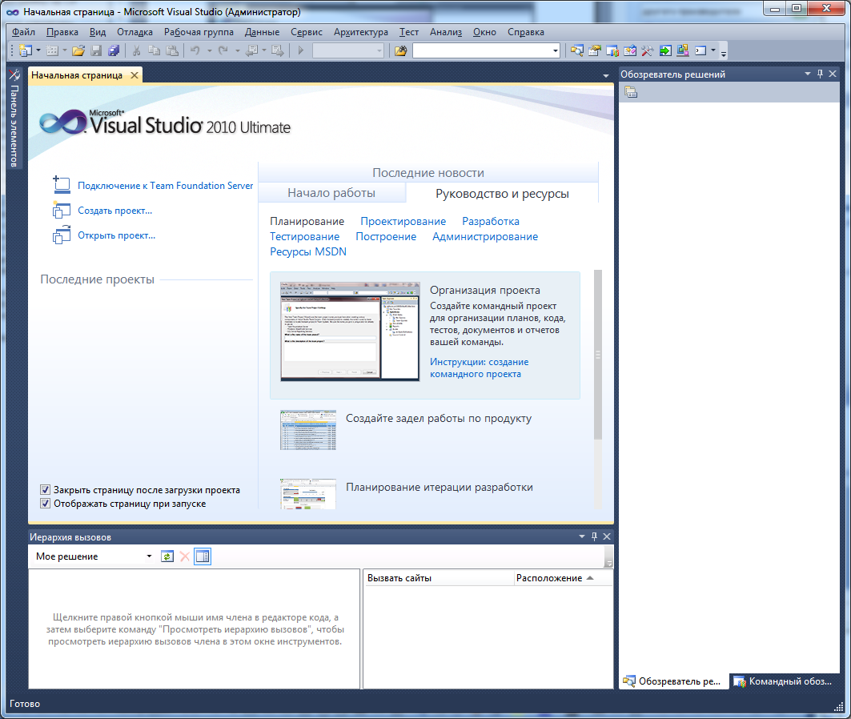Click the 'Открыть проект...' link
This screenshot has height=719, width=851.
pos(116,235)
